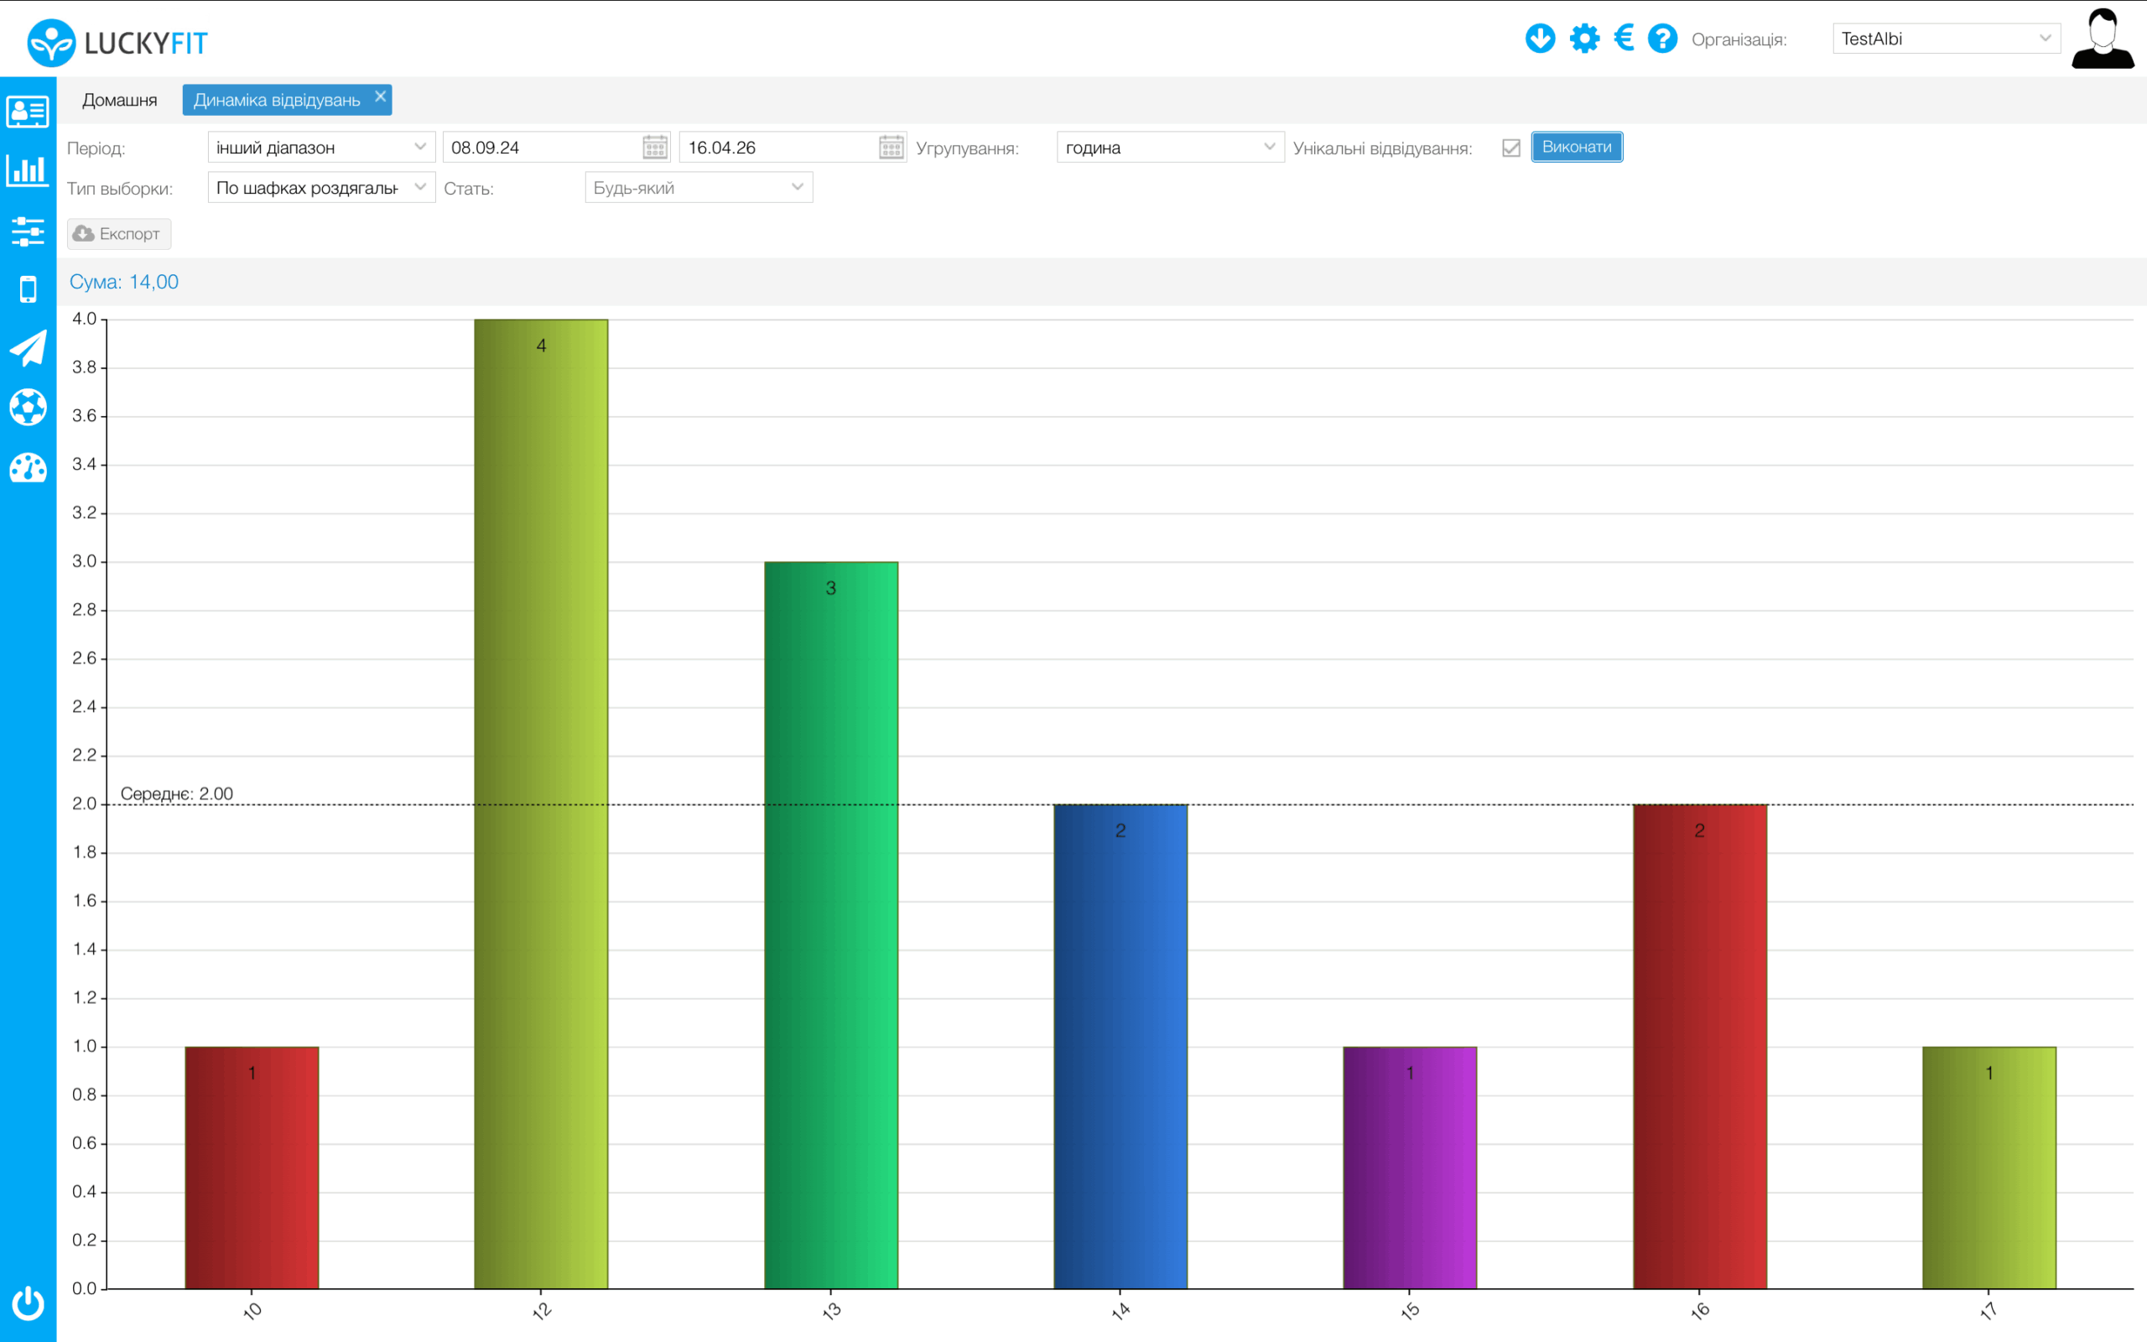Viewport: 2147px width, 1342px height.
Task: Open the dashboard gauge sidebar icon
Action: 28,468
